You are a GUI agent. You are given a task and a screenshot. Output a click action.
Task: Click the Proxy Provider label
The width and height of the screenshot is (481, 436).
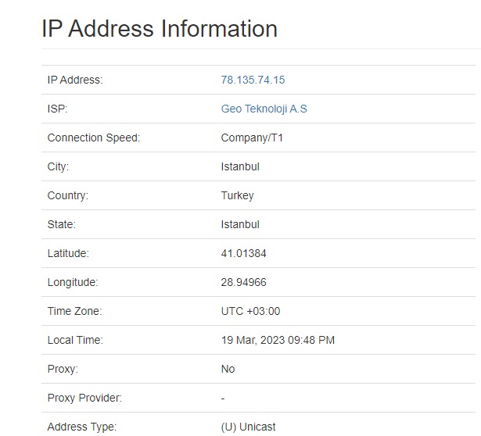(x=84, y=398)
